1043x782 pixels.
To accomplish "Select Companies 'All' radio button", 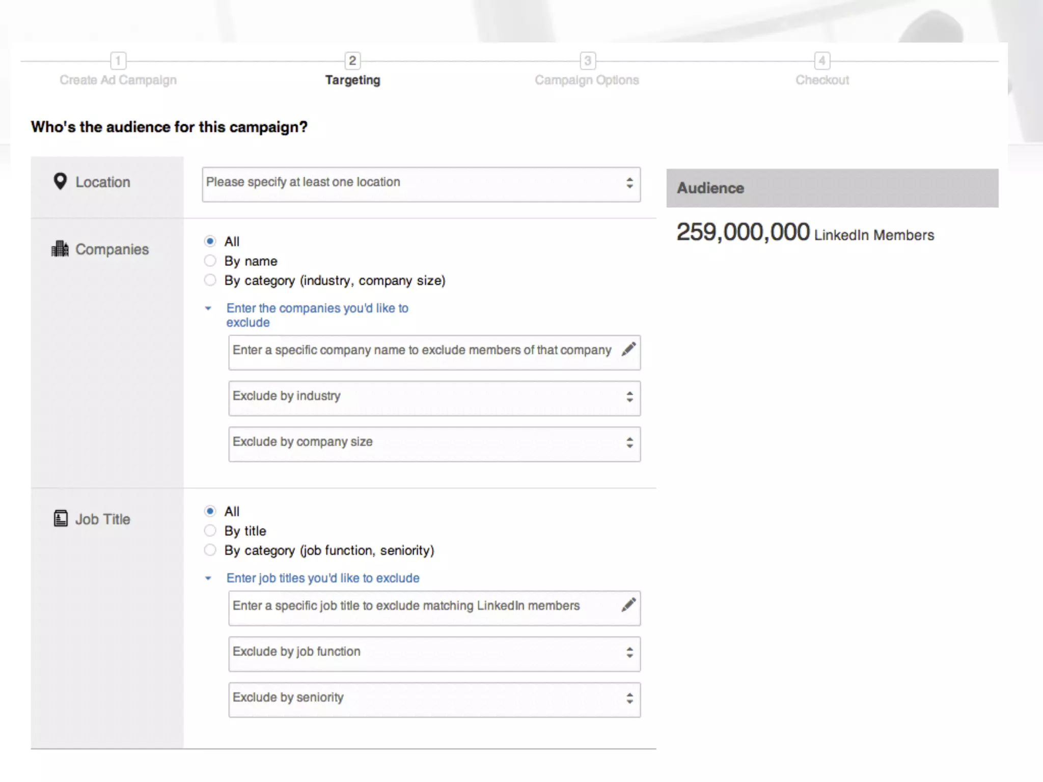I will click(210, 241).
